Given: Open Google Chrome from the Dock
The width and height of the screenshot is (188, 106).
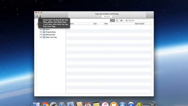Looking at the screenshot, I should pyautogui.click(x=45, y=104).
